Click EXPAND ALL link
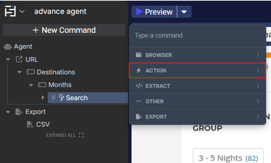 click(x=64, y=135)
